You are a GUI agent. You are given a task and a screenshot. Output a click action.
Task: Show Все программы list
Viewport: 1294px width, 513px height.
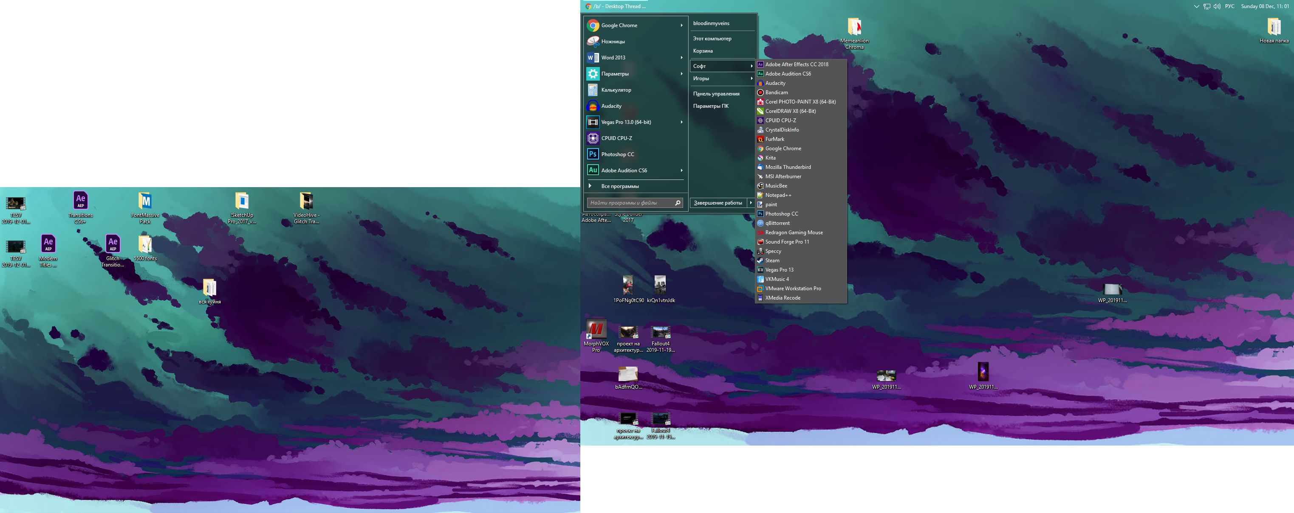click(635, 186)
